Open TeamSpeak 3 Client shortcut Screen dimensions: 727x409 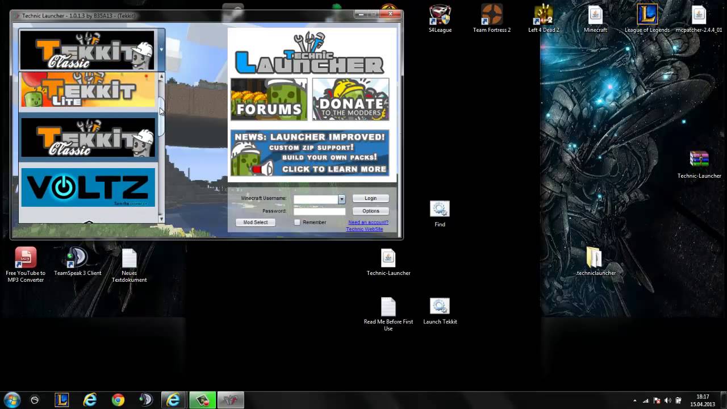(77, 261)
